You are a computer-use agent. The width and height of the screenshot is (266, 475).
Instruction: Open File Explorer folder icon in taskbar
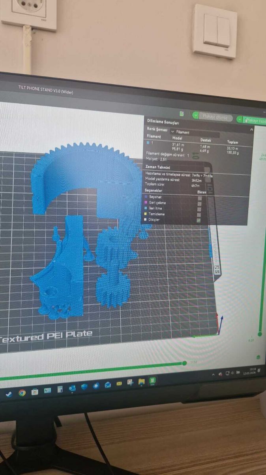click(x=141, y=382)
